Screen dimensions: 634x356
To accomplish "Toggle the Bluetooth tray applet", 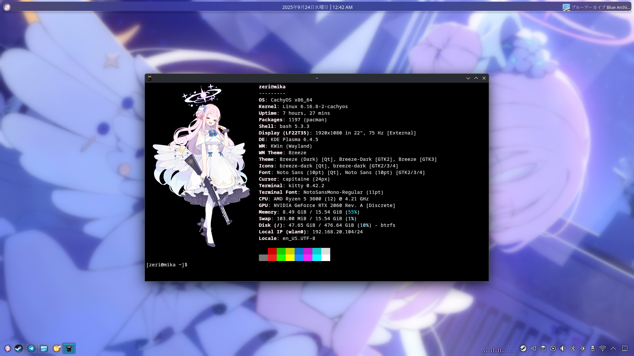I will pos(573,348).
